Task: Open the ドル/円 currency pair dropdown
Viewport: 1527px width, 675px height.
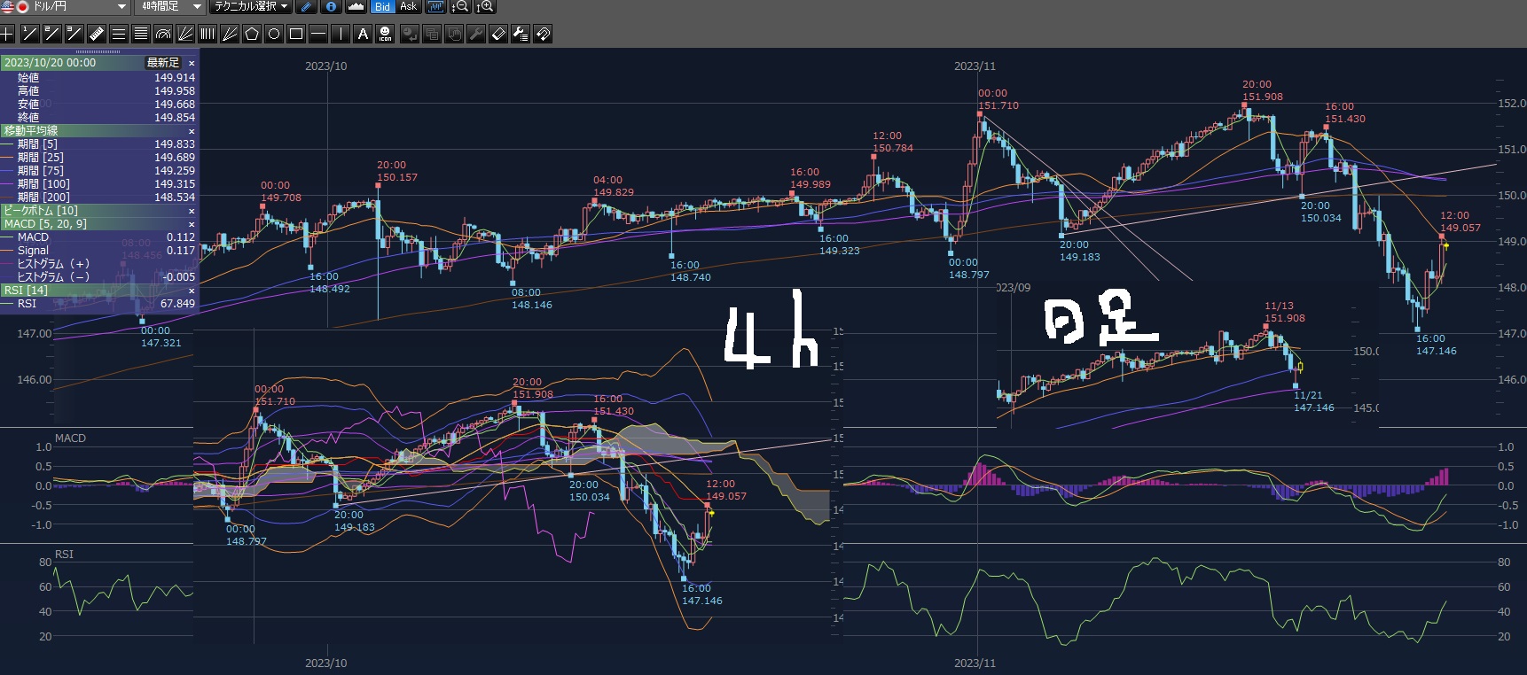Action: [121, 7]
